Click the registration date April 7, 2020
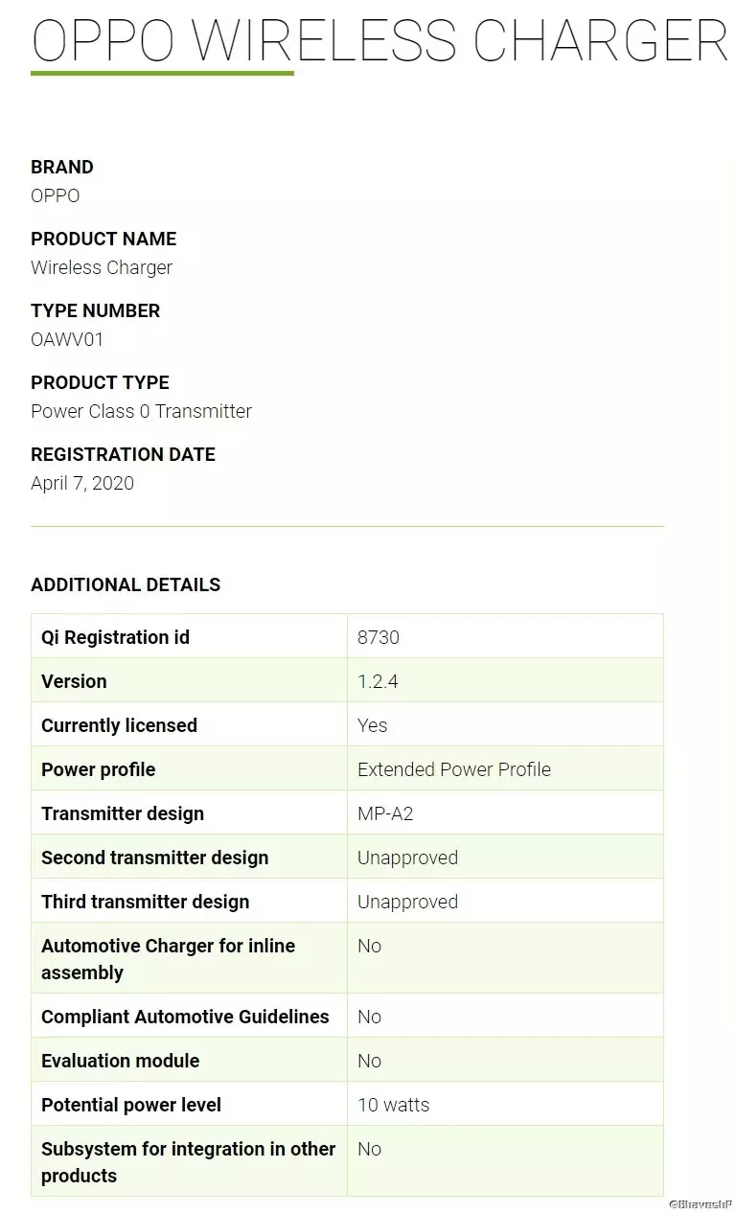The width and height of the screenshot is (735, 1213). click(x=82, y=483)
